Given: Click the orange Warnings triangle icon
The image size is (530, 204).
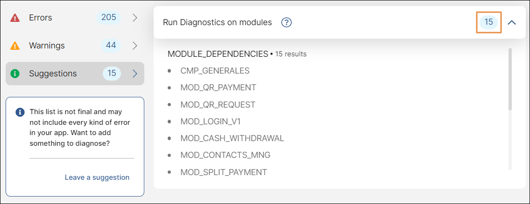Looking at the screenshot, I should click(x=15, y=46).
